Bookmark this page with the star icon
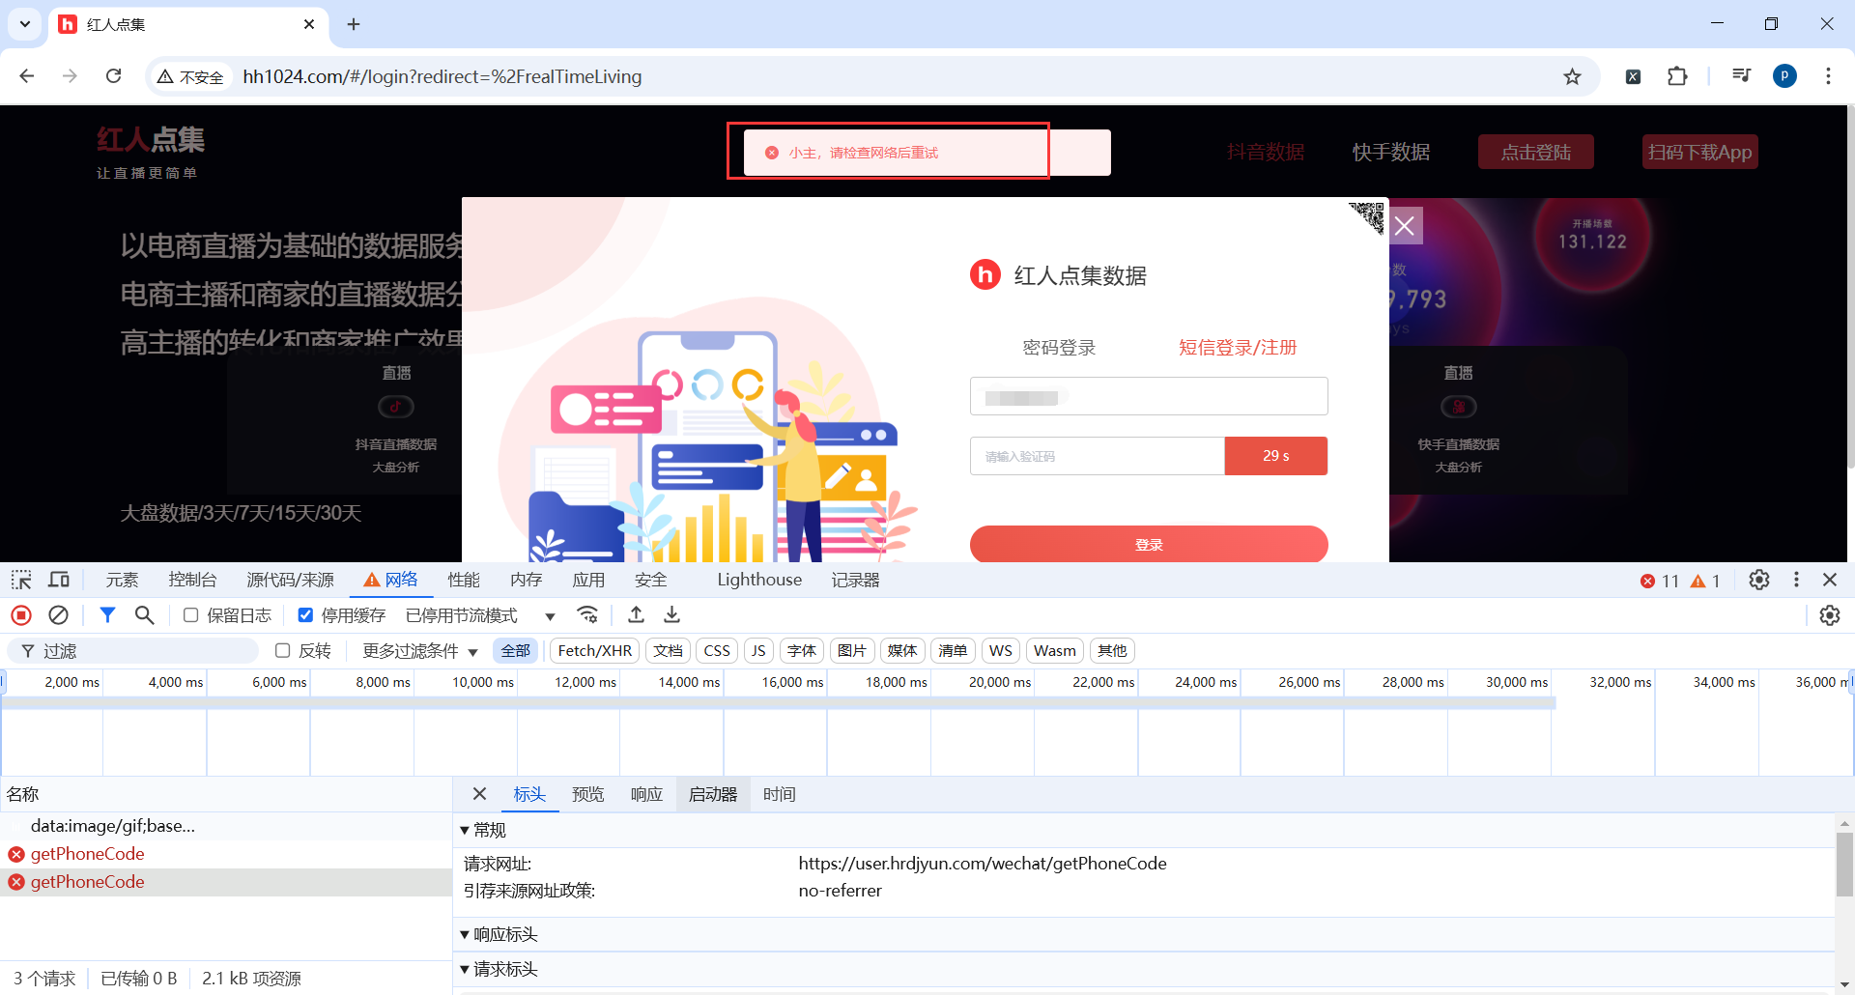The image size is (1855, 995). 1572,76
